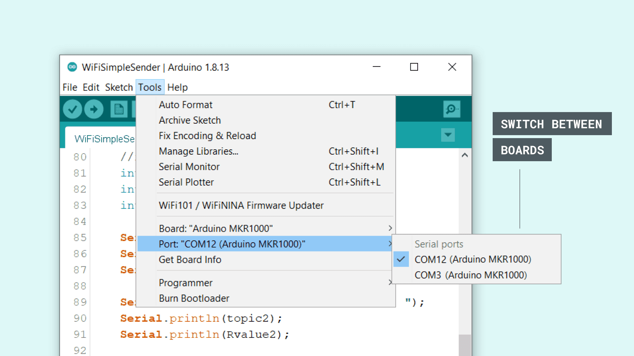Viewport: 634px width, 356px height.
Task: Open the Sketch menu
Action: (x=119, y=87)
